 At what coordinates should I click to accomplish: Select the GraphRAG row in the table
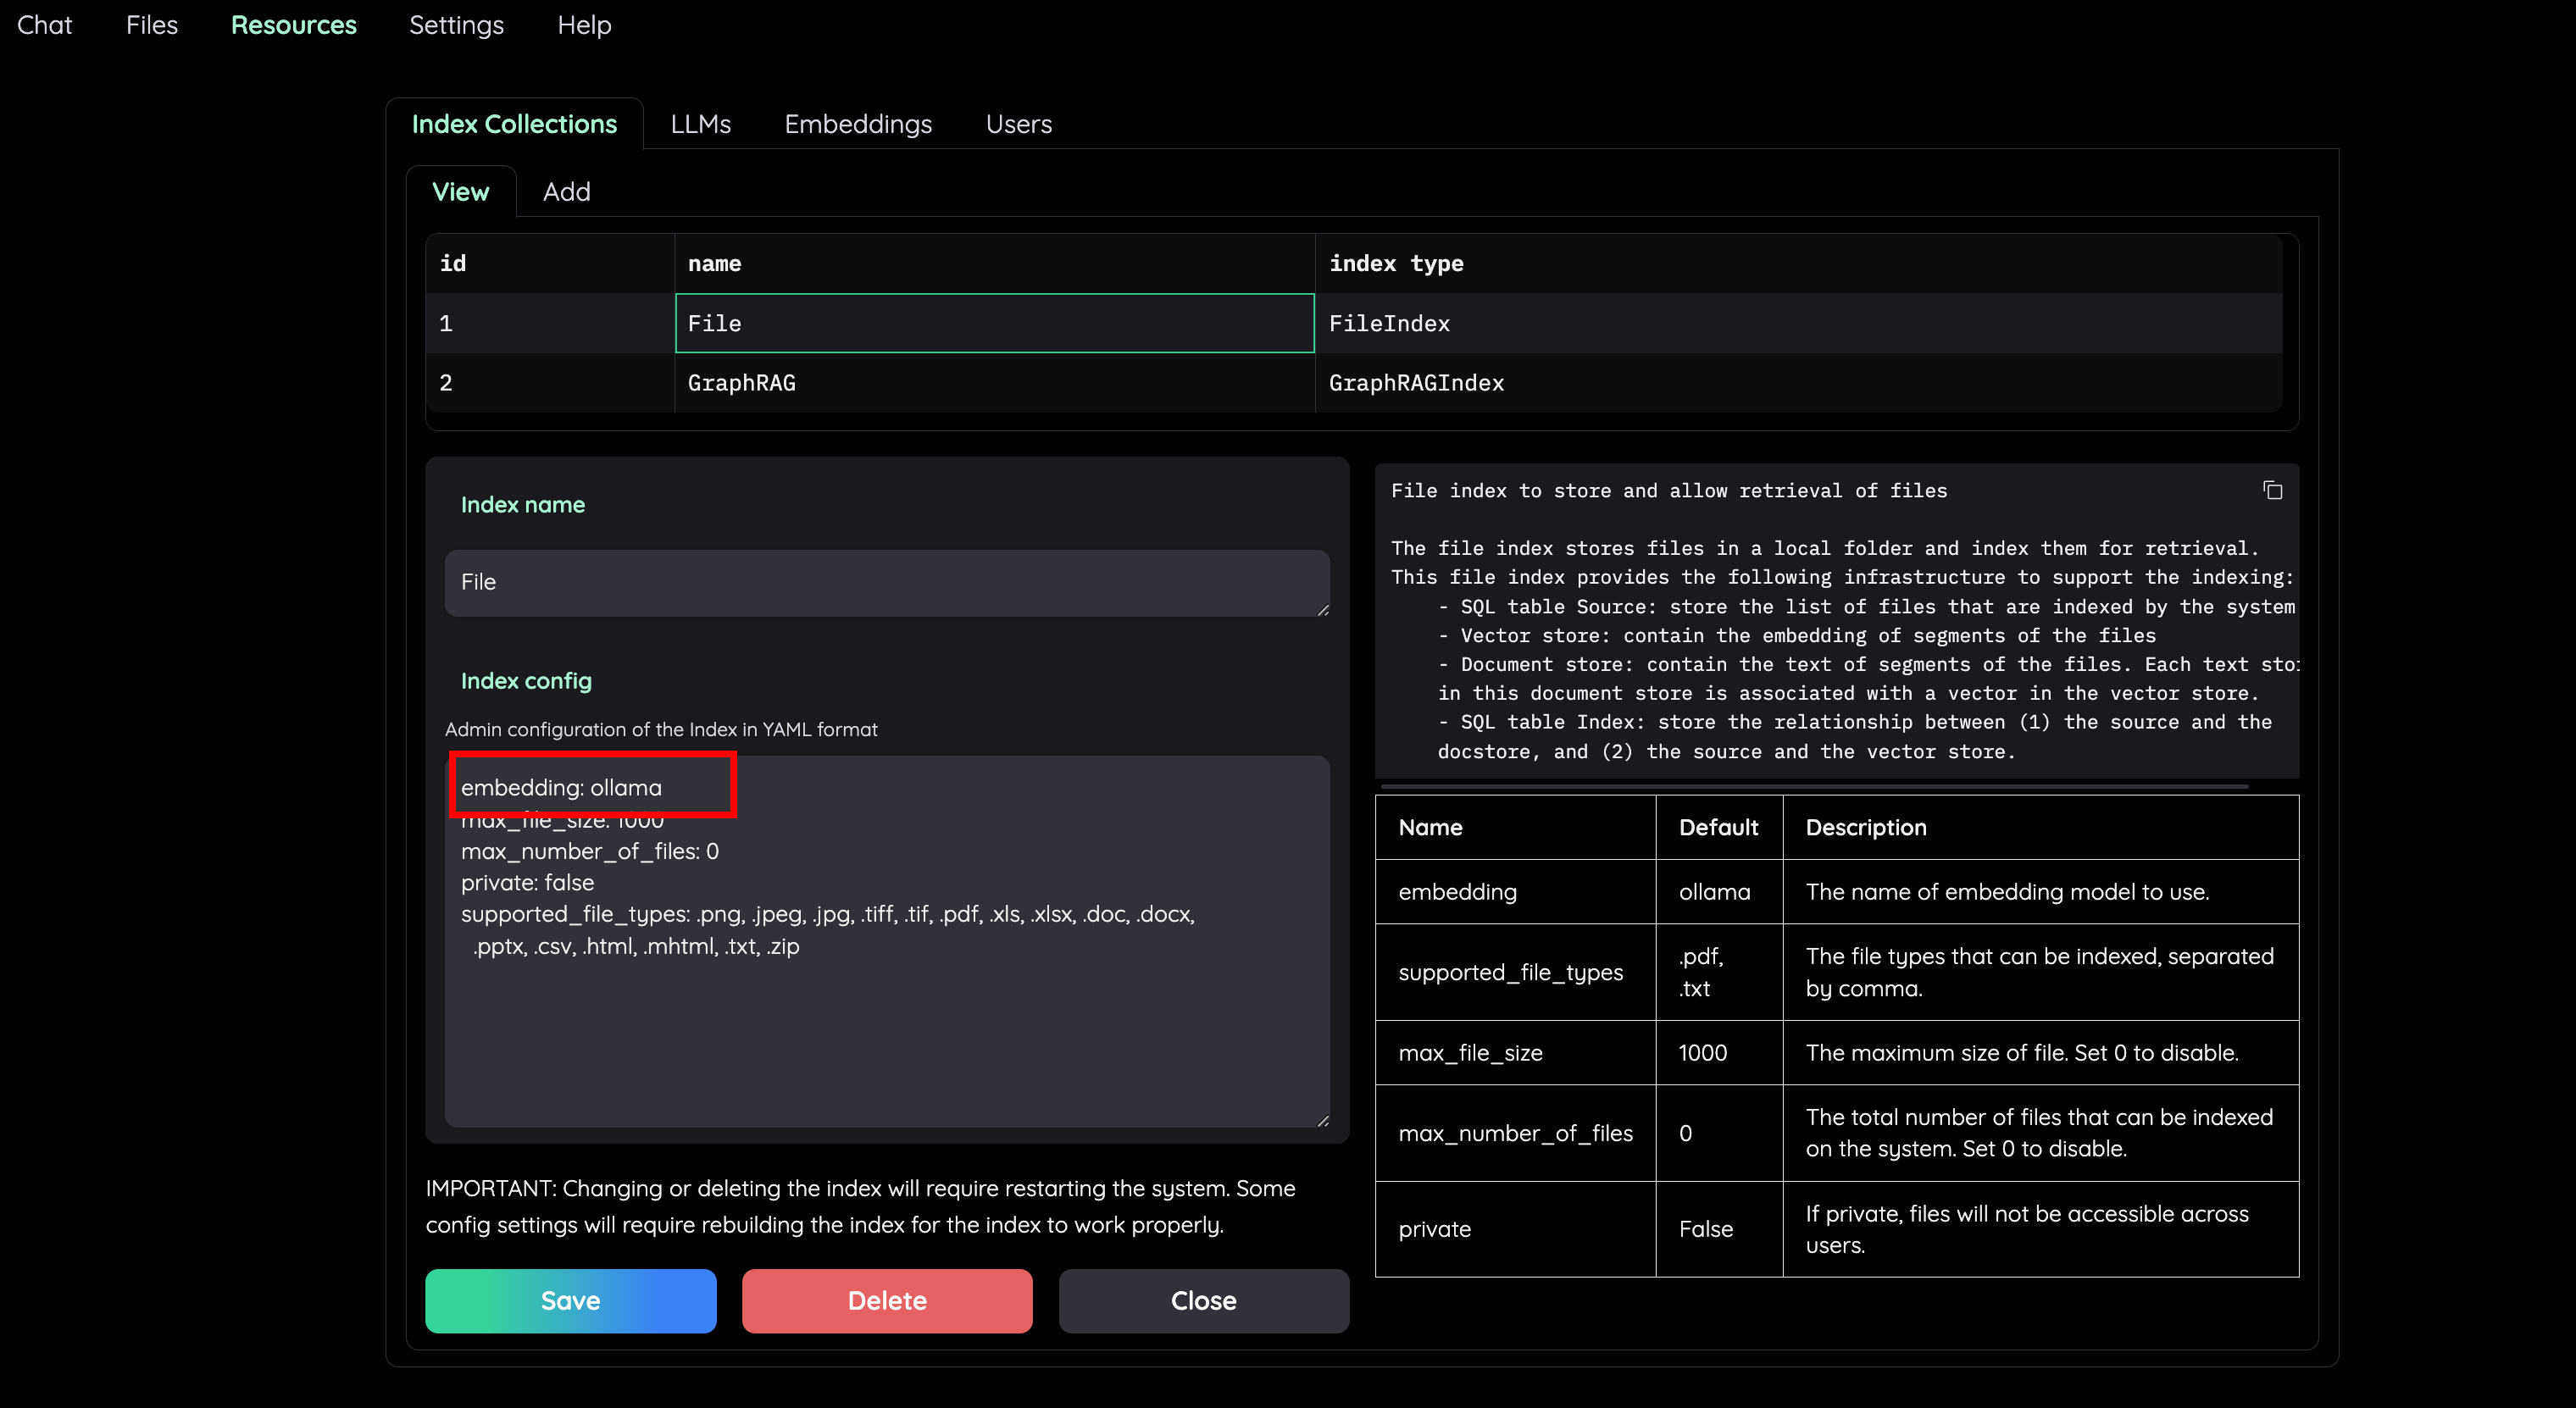[994, 382]
